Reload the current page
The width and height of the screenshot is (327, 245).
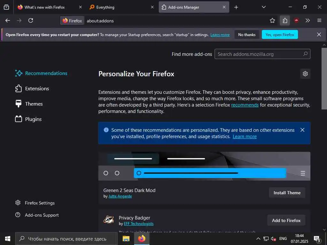click(x=31, y=20)
